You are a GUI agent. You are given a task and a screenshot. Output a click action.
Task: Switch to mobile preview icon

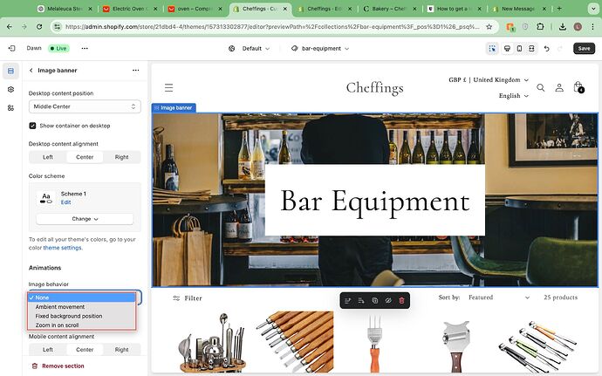point(519,48)
